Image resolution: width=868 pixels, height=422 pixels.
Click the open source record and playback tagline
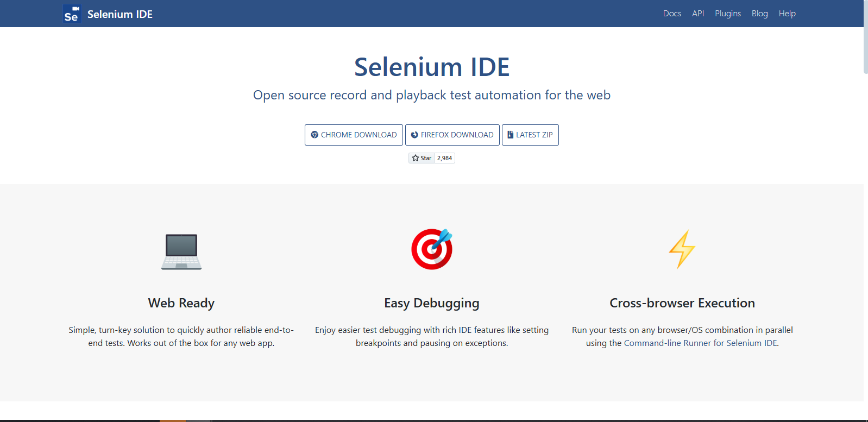click(x=432, y=95)
